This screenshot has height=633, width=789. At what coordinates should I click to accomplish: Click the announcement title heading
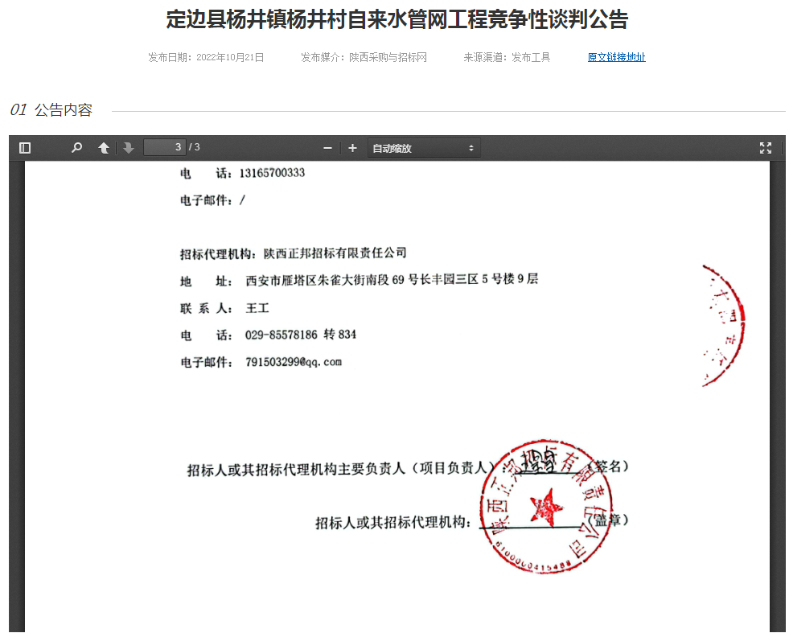[x=397, y=19]
